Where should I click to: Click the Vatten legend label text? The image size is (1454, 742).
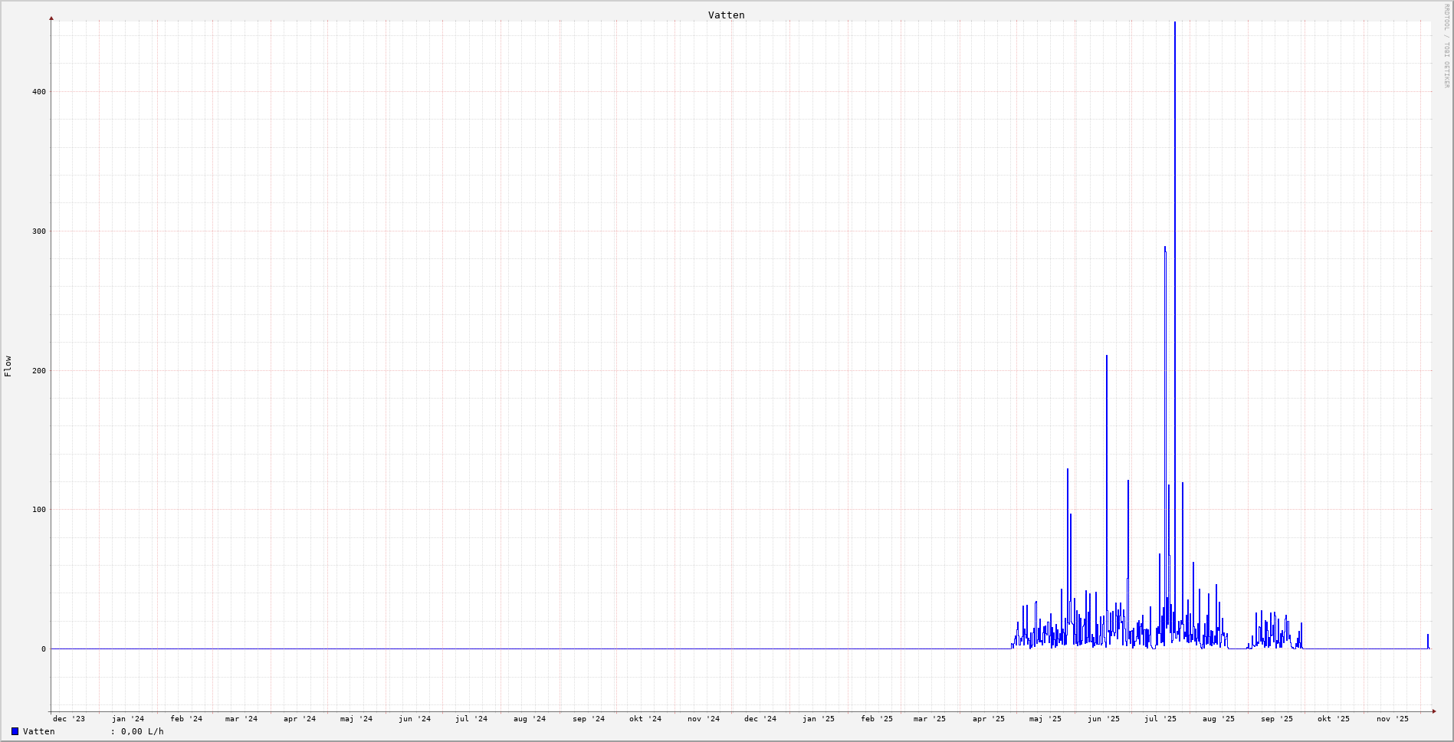coord(39,731)
